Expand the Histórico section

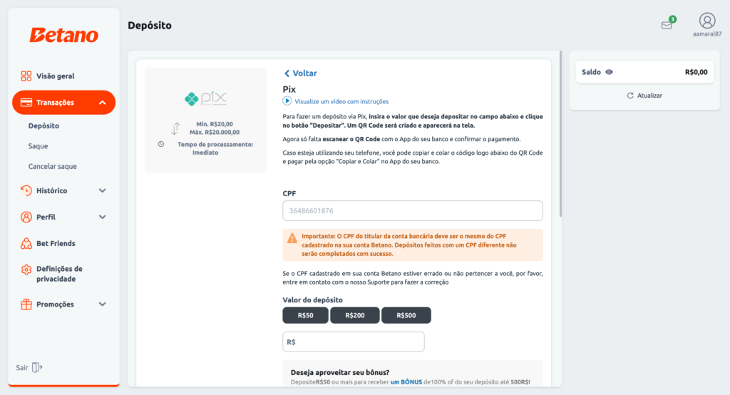pos(103,190)
